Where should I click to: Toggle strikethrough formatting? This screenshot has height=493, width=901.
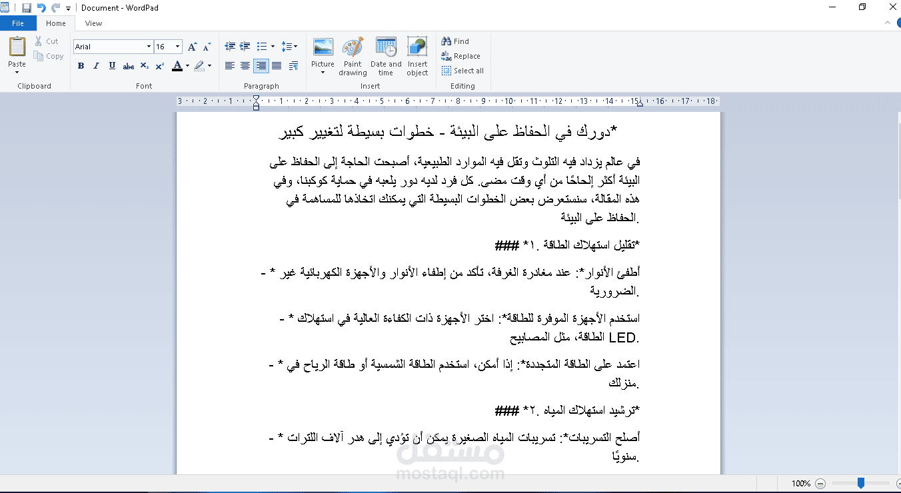(x=129, y=66)
